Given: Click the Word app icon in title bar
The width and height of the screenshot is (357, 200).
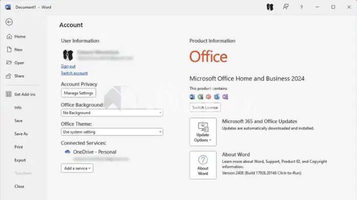Looking at the screenshot, I should 8,7.
